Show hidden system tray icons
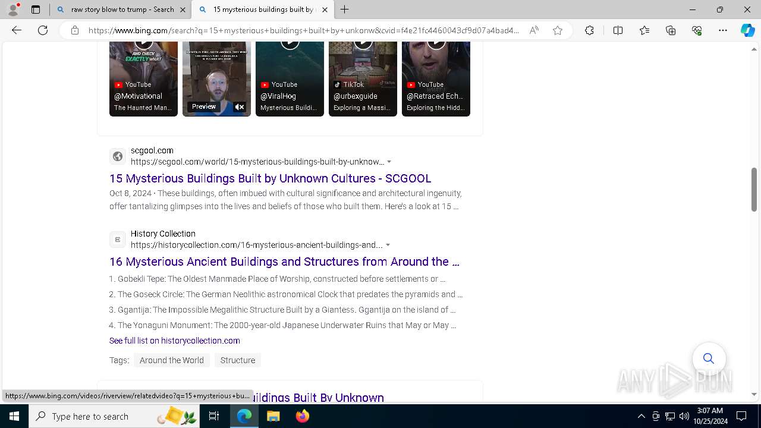The width and height of the screenshot is (761, 428). click(641, 416)
